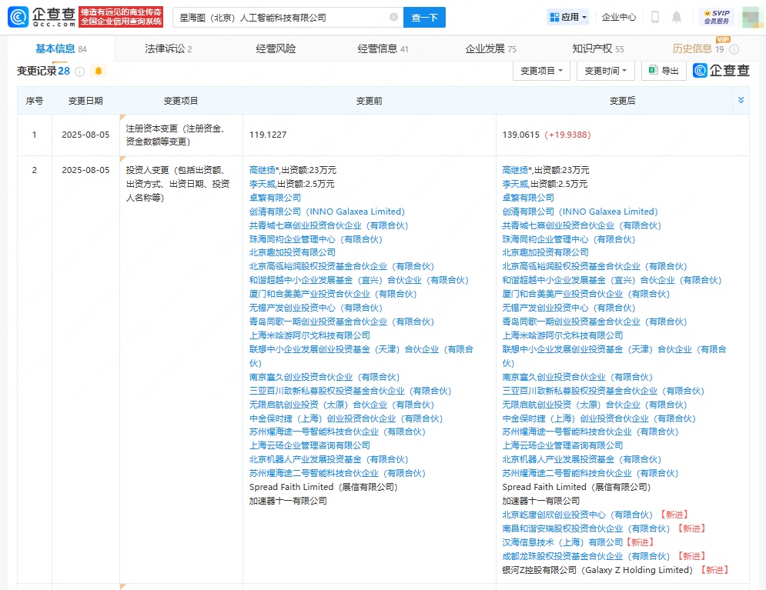Open 苏州煋海途一号智能科技 in 变更前 column
766x590 pixels.
click(337, 432)
